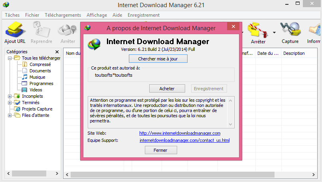The height and width of the screenshot is (182, 322).
Task: Open the internetdownloadmanager.com website link
Action: coord(180,133)
